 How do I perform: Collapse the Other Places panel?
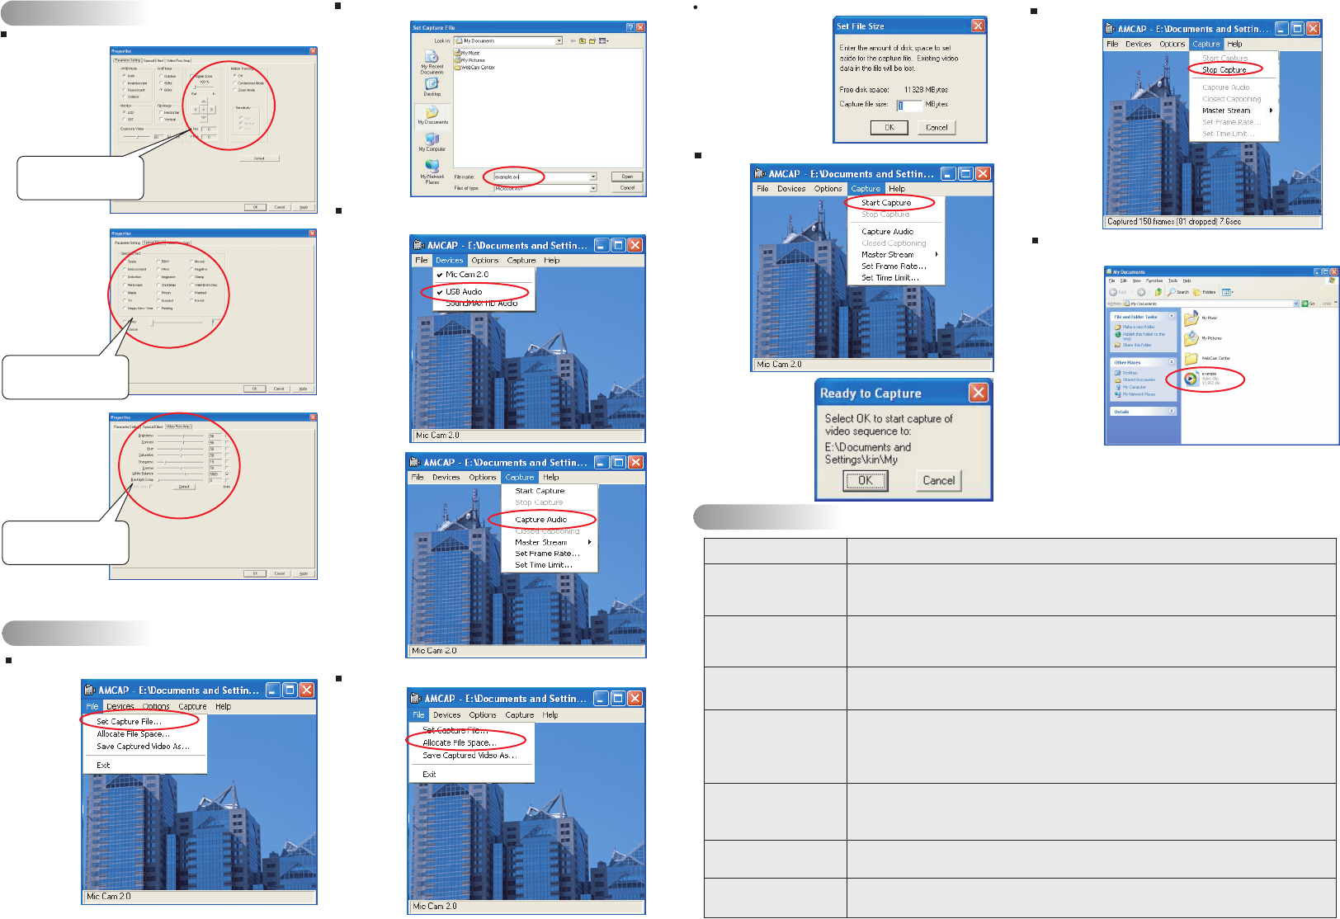(x=1171, y=362)
